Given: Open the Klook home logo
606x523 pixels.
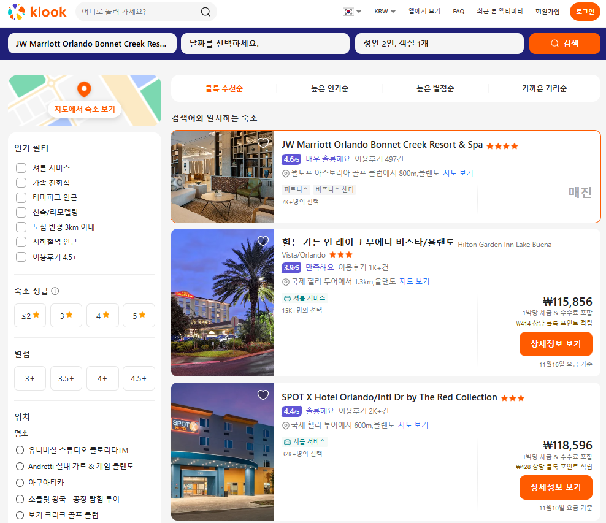Looking at the screenshot, I should pos(37,12).
